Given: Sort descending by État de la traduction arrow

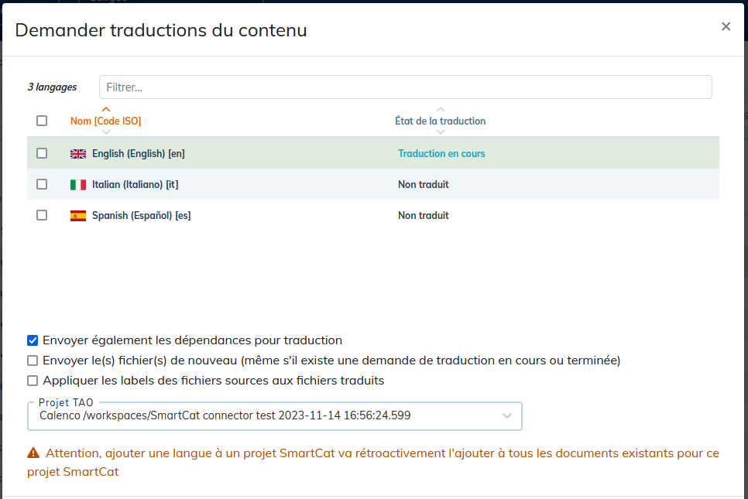Looking at the screenshot, I should (x=441, y=132).
